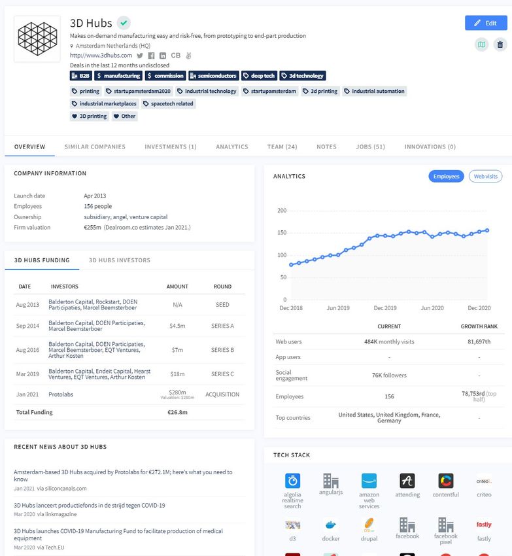Select the manufacturing tag
Screen dimensions: 512x556
point(118,76)
